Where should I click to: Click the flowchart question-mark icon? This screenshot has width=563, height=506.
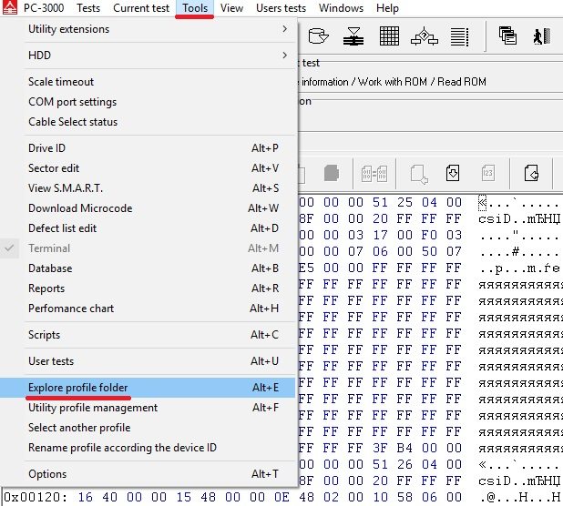point(425,37)
